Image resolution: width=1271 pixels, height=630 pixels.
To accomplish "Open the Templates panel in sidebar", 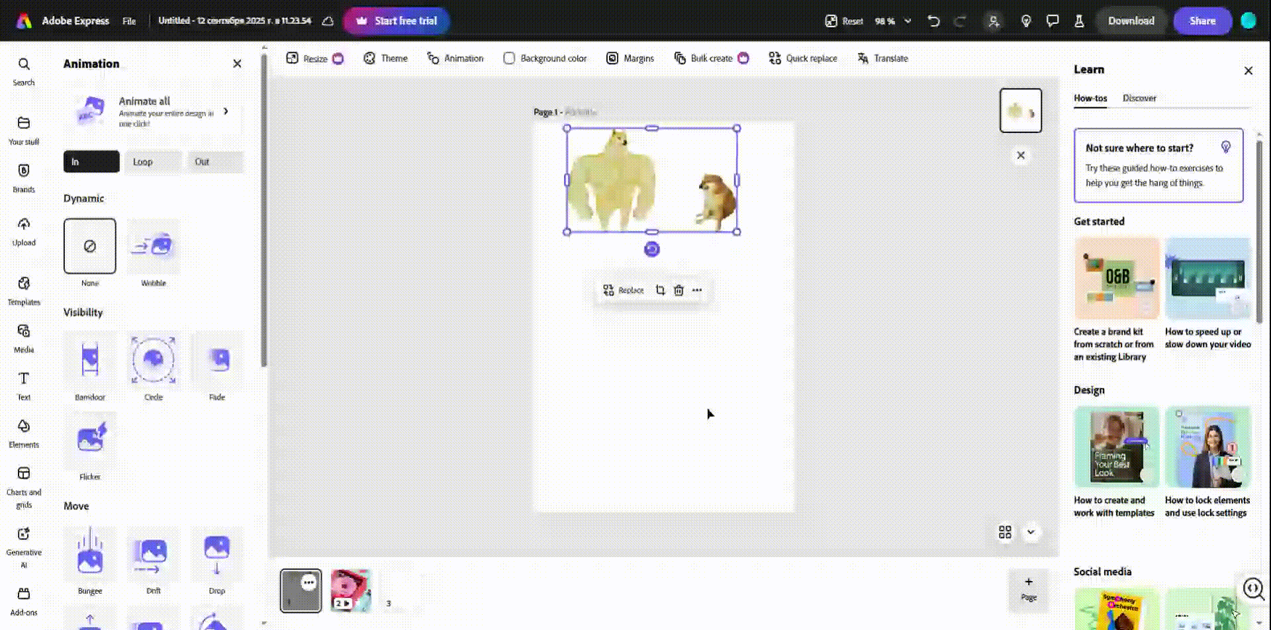I will [x=24, y=291].
